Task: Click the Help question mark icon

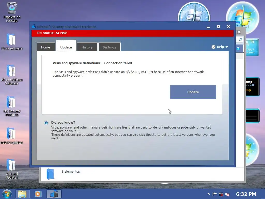Action: 214,47
